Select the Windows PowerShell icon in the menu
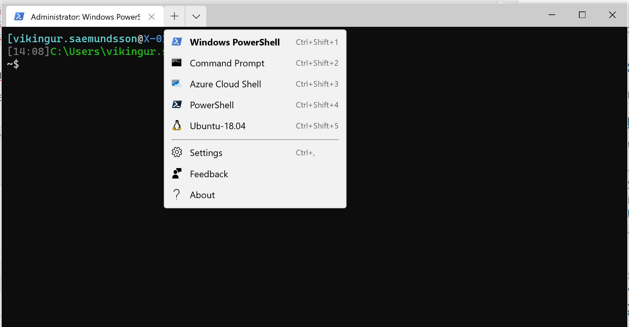 pyautogui.click(x=177, y=42)
